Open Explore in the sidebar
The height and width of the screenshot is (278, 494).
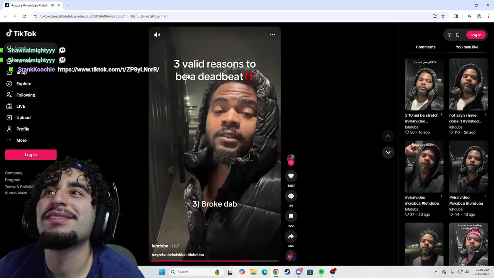[24, 84]
